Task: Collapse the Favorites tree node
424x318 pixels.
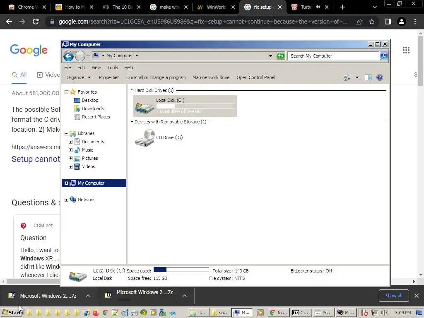Action: click(x=66, y=92)
